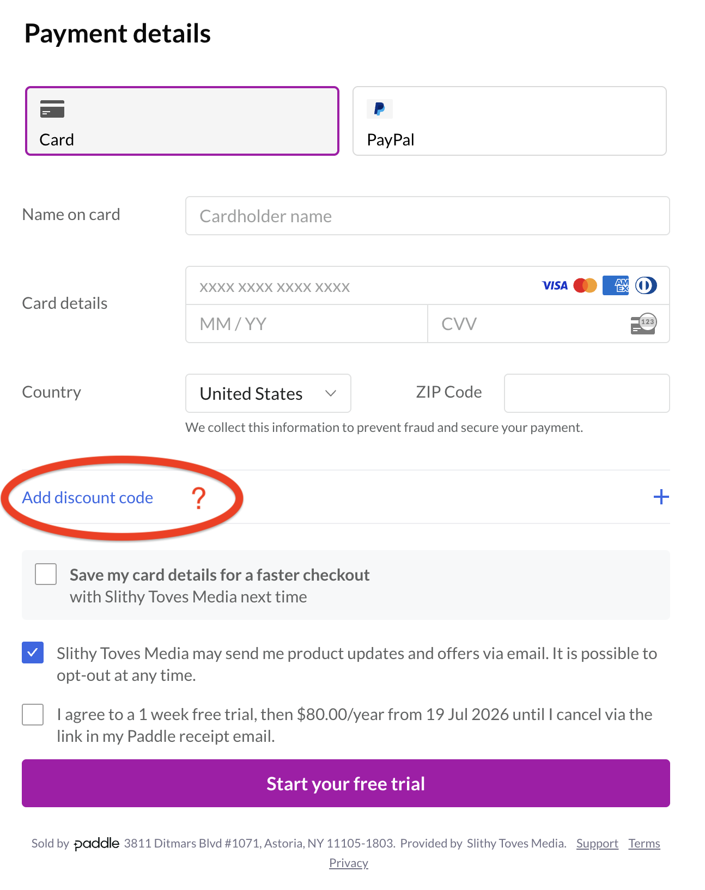Click the Start your free trial button
Image resolution: width=705 pixels, height=890 pixels.
346,783
